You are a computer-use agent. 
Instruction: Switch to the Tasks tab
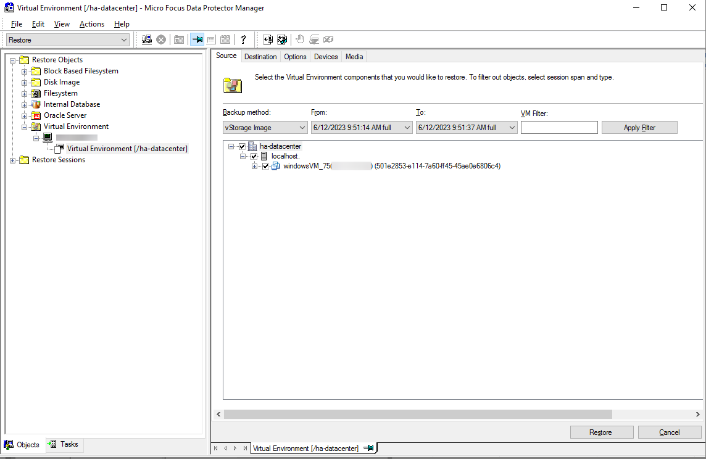coord(64,444)
